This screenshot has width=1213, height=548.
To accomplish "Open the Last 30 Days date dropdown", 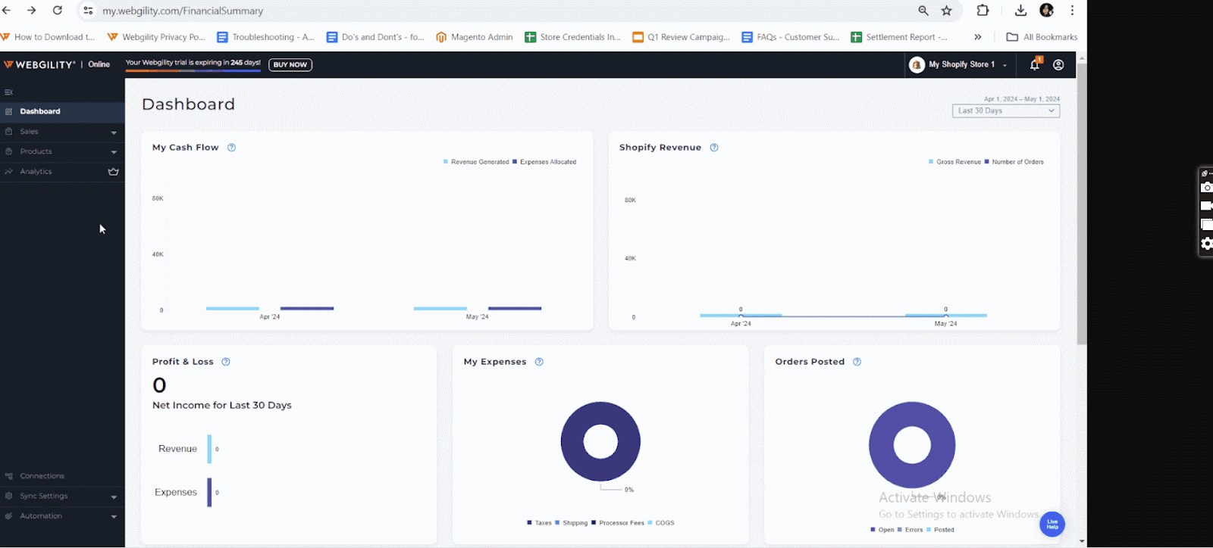I will click(x=1005, y=111).
